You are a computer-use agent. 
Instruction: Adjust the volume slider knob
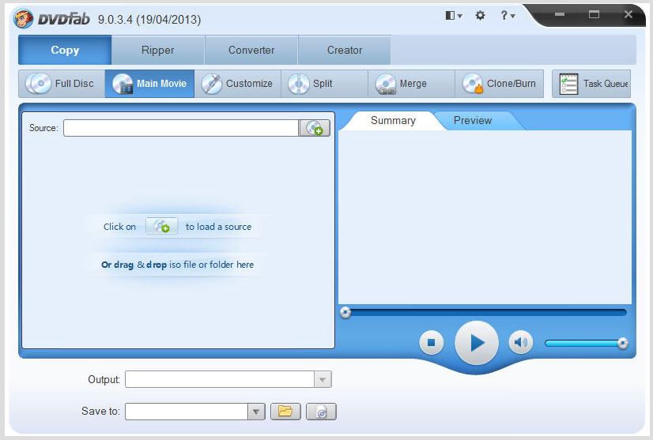point(623,343)
